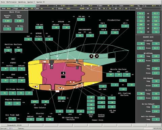Click the Bleed LEFT indicator
Viewport: 162px width, 130px height.
(68, 8)
